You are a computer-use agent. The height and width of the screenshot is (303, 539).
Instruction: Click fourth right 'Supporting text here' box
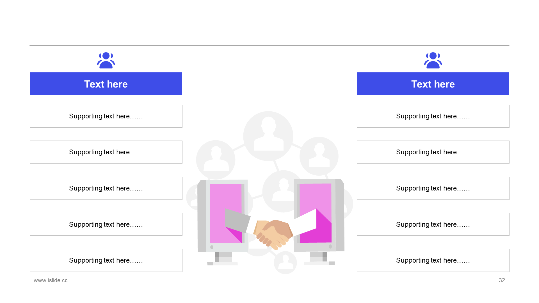(433, 224)
